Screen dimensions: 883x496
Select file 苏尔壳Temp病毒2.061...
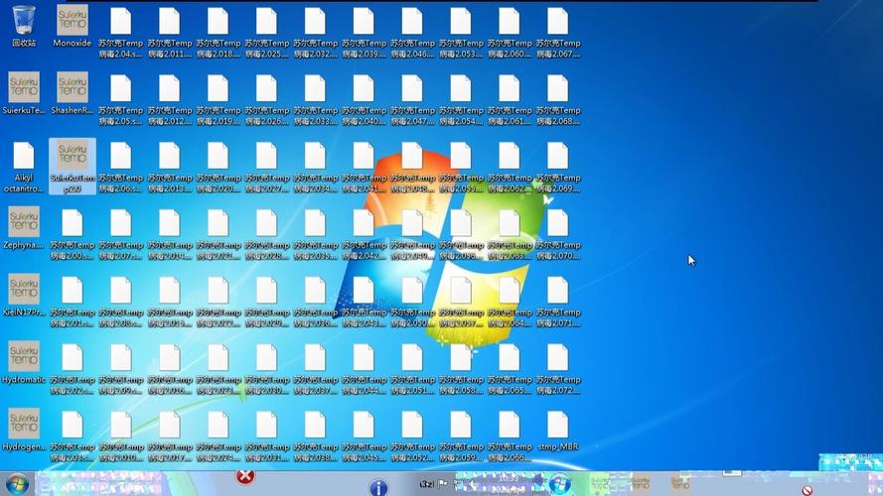[x=510, y=99]
